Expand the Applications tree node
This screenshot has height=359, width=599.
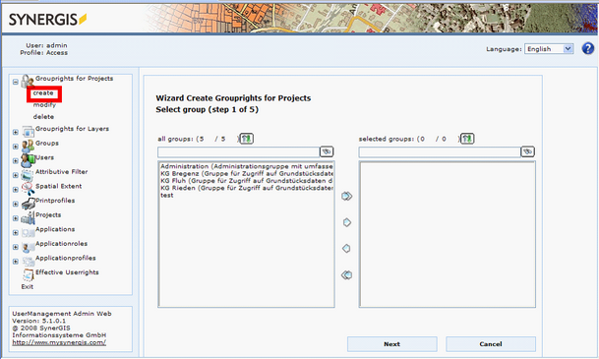click(x=16, y=232)
